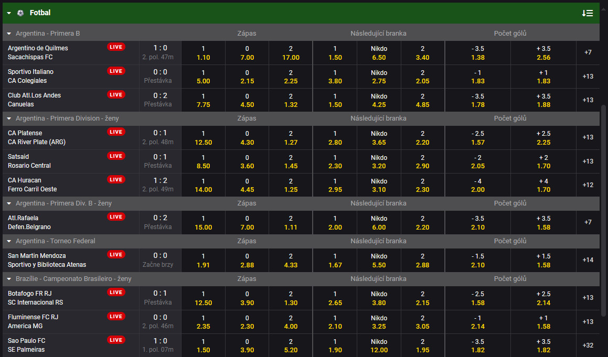This screenshot has height=357, width=608.
Task: Click the soccer ball icon beside Fotbal
Action: [x=20, y=13]
